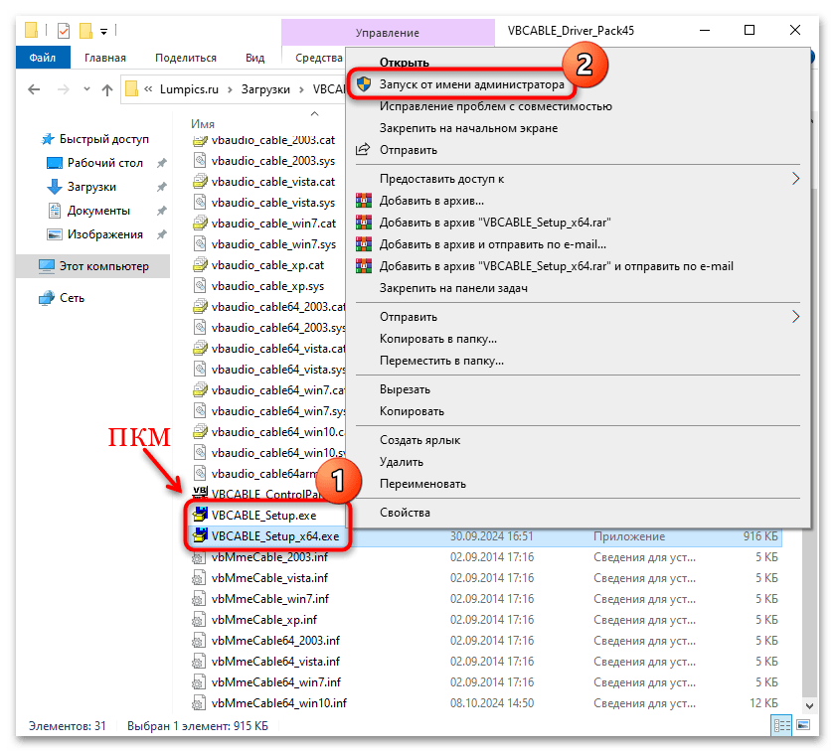Click the scroll down arrow of file list
The height and width of the screenshot is (752, 835).
809,705
